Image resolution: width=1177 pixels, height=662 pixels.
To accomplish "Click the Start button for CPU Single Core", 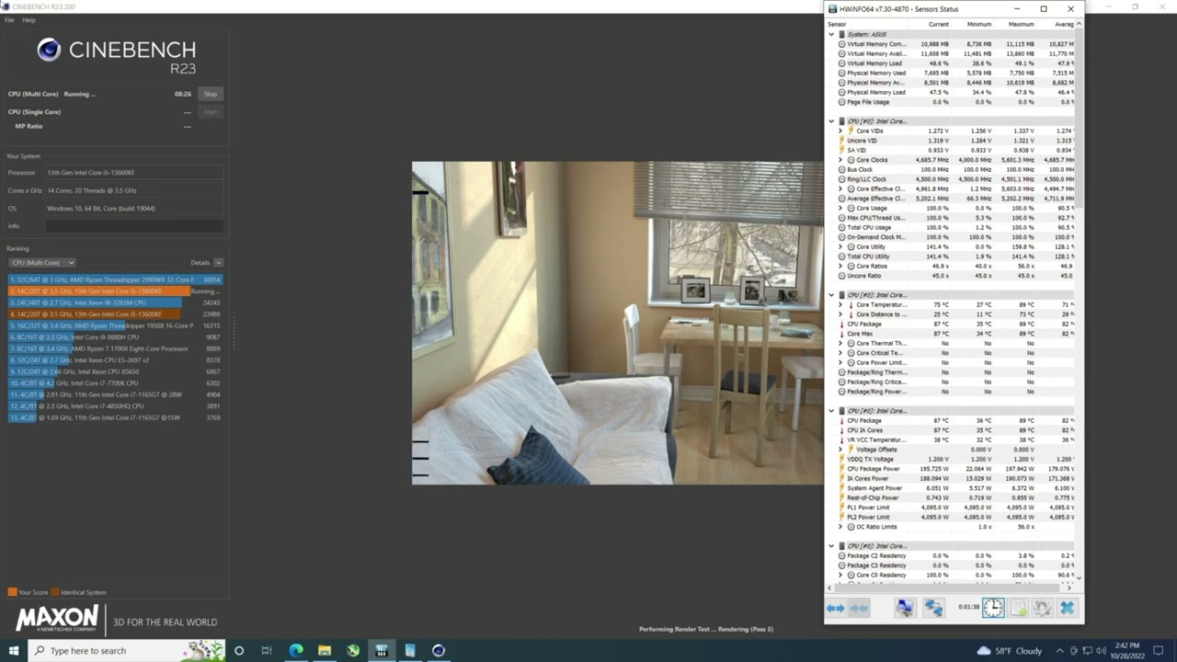I will 211,112.
